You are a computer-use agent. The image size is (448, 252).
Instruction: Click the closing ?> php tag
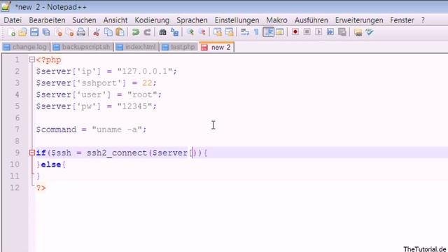point(41,188)
